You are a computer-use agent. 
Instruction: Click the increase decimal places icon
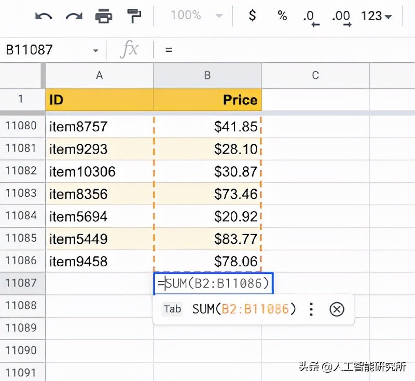coord(341,16)
